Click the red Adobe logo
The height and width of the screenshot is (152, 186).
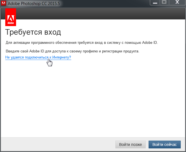11,17
